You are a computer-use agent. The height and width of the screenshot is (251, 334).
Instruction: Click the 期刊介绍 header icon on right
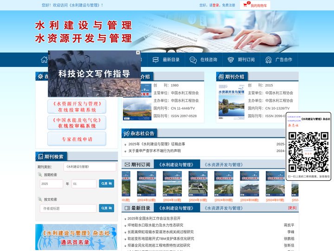[x=221, y=77]
